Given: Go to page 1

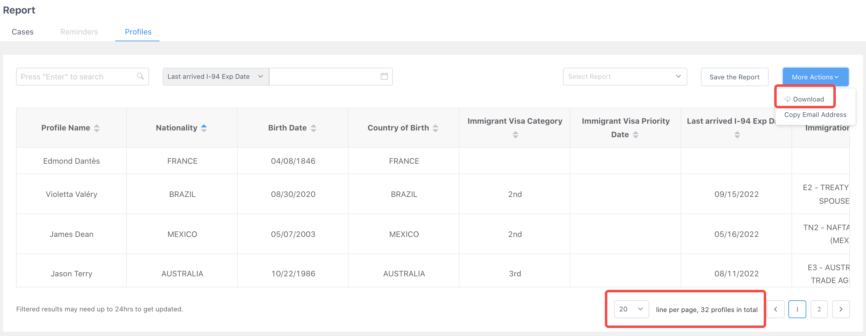Looking at the screenshot, I should [x=797, y=309].
